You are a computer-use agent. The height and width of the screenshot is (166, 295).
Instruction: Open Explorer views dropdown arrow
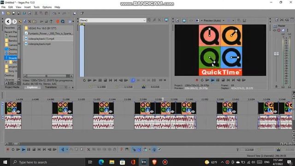pos(73,22)
